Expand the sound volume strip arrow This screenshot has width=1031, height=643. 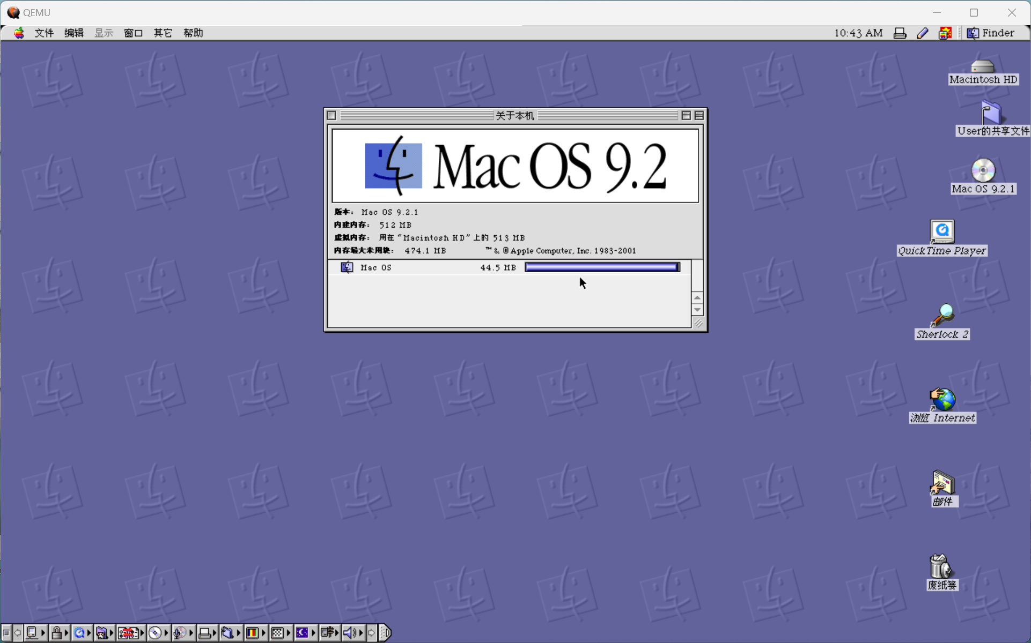[x=361, y=633]
